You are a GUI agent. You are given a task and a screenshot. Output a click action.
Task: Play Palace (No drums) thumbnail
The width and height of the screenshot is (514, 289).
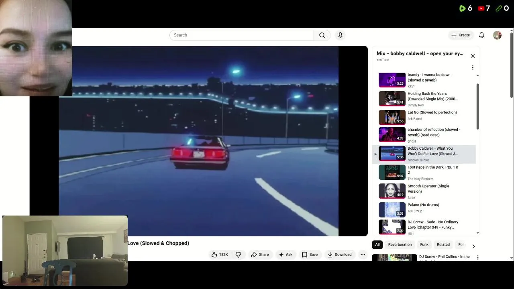[392, 210]
